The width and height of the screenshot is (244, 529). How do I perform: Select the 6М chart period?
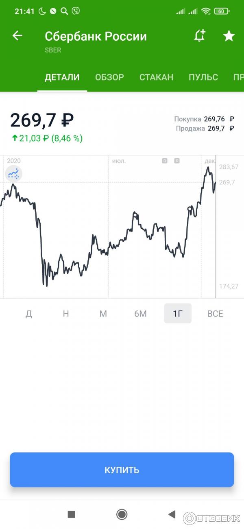click(140, 314)
